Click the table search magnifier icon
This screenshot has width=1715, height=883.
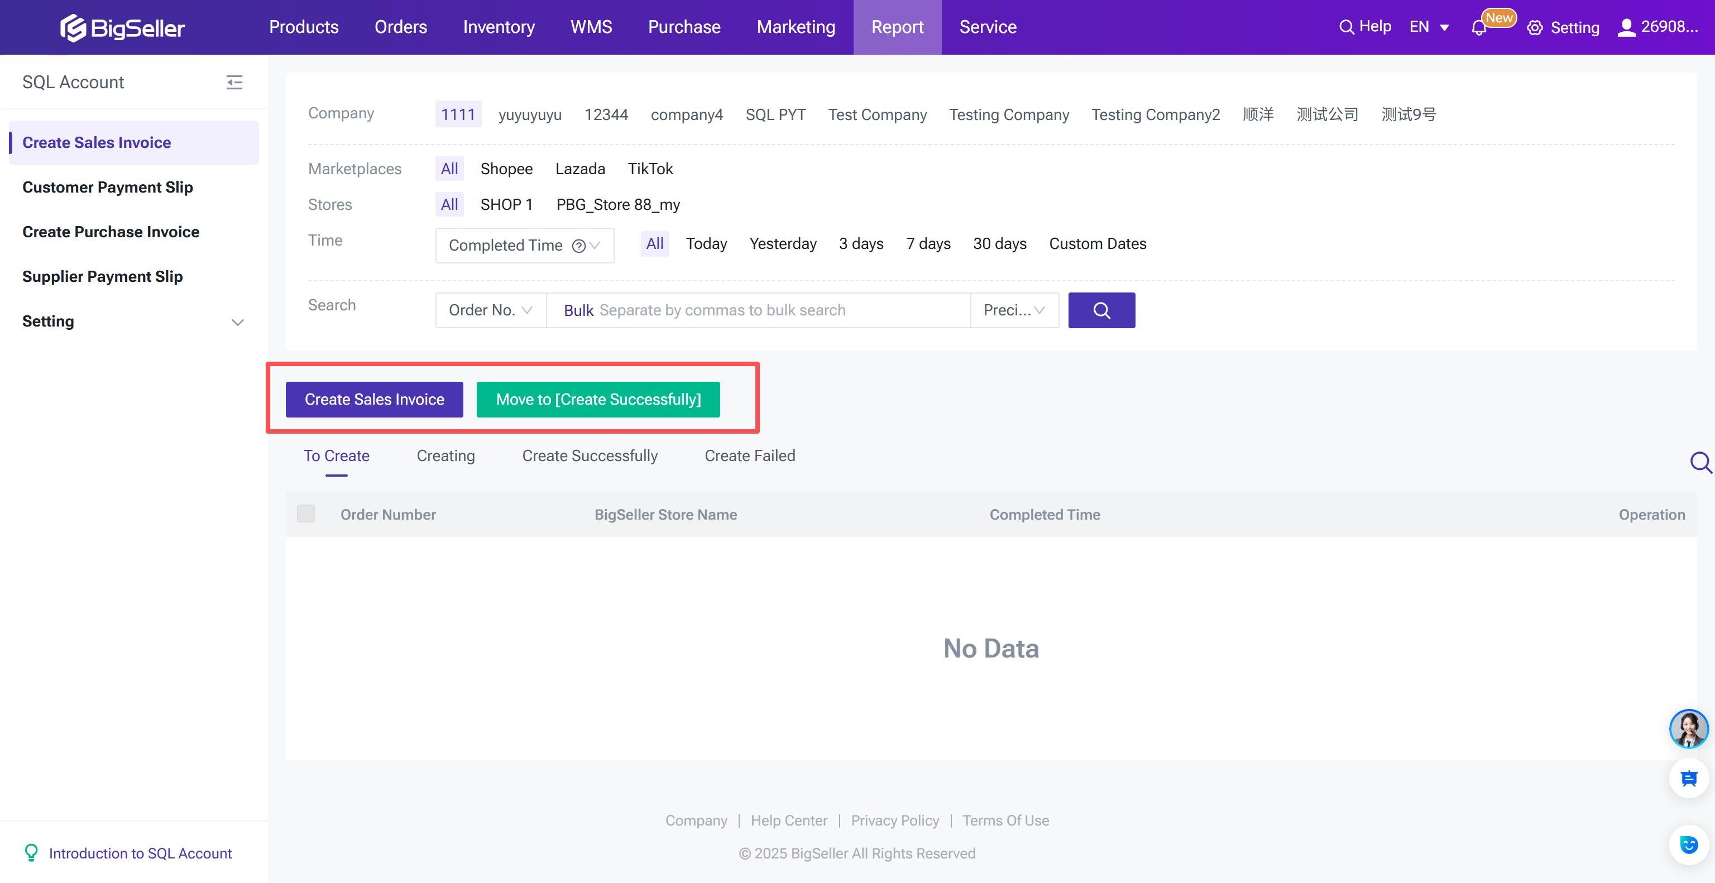pyautogui.click(x=1700, y=462)
